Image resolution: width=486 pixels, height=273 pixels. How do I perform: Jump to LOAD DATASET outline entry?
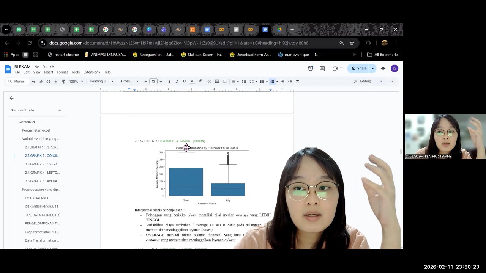pos(37,198)
